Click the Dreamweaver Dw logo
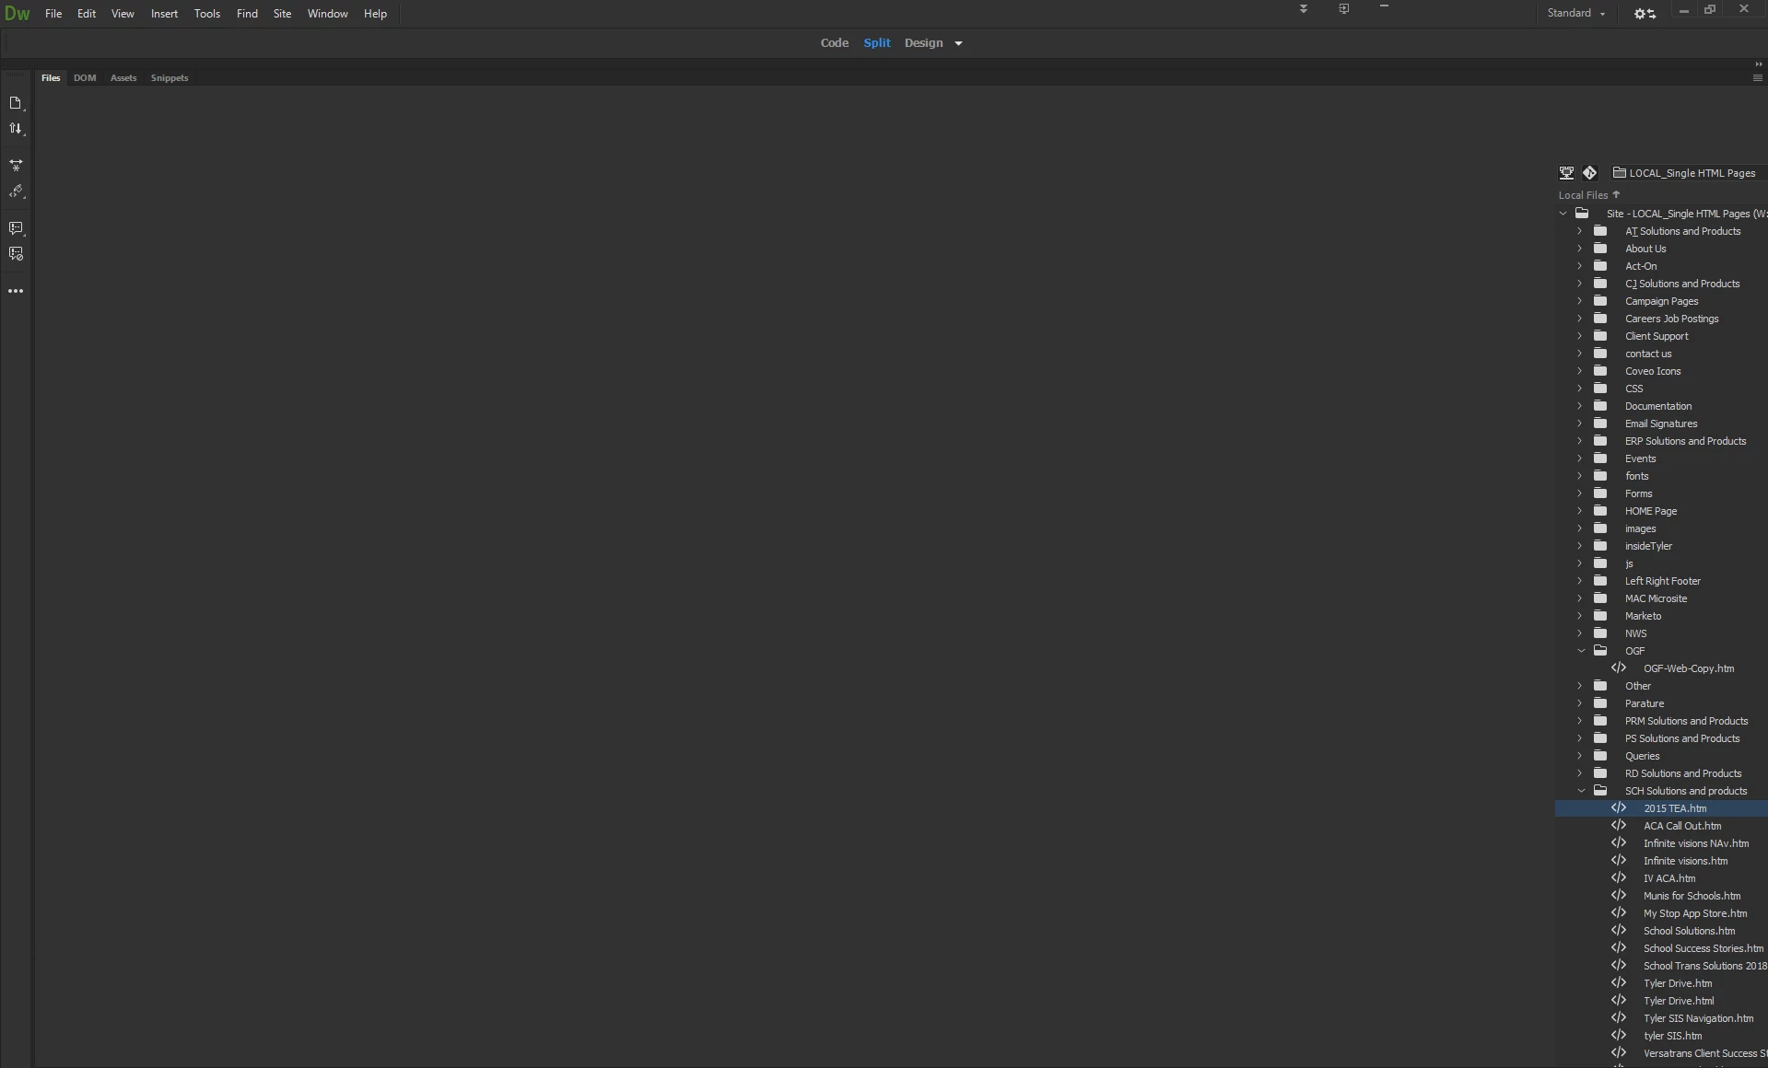1768x1068 pixels. 18,14
